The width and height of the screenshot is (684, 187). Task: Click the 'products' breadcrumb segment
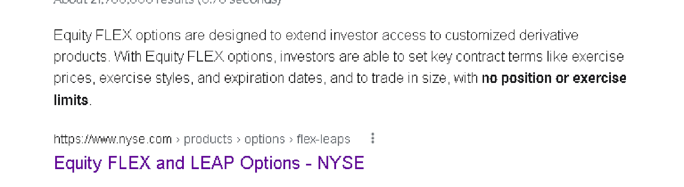pos(208,139)
